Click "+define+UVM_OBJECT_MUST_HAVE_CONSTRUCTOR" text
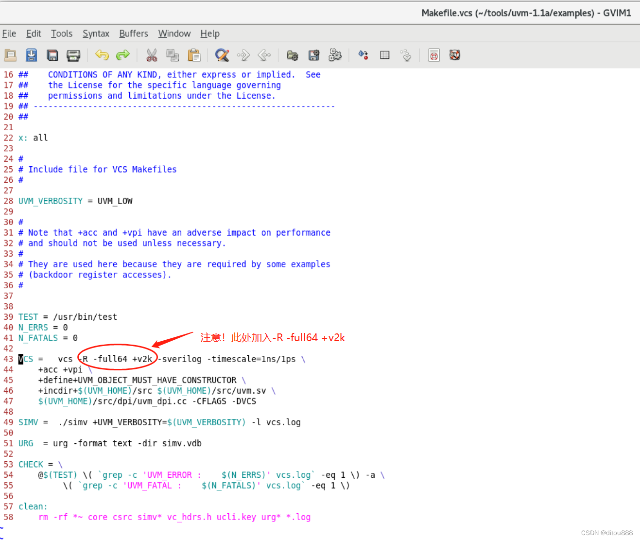This screenshot has width=640, height=540. click(138, 380)
